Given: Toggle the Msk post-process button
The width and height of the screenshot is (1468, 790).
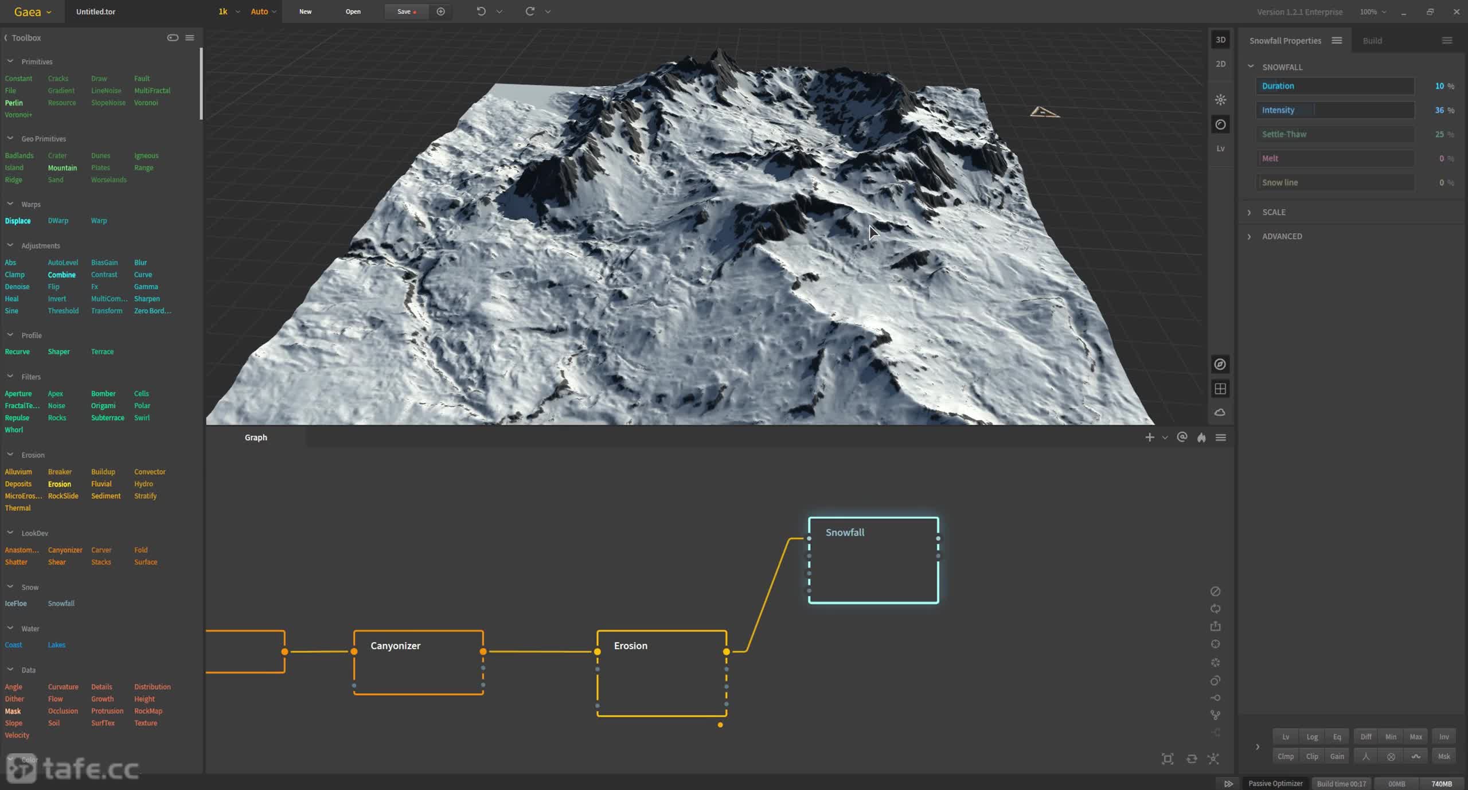Looking at the screenshot, I should pos(1444,757).
